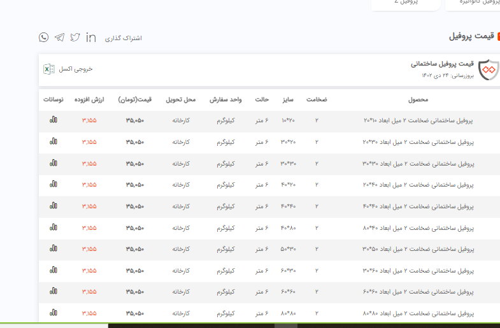Click the قیمت(تومان) column header
This screenshot has width=500, height=328.
coord(134,100)
